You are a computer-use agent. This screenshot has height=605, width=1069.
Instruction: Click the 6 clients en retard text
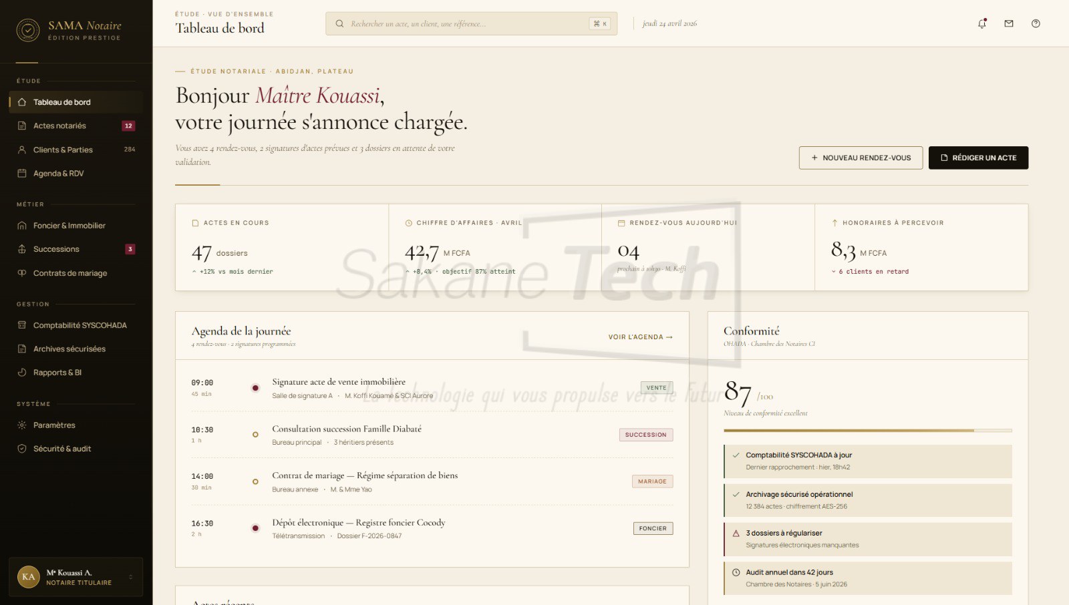(874, 272)
